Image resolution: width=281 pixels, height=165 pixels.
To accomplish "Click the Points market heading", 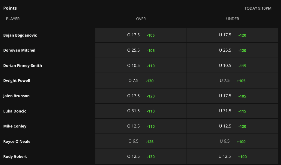I will (10, 8).
